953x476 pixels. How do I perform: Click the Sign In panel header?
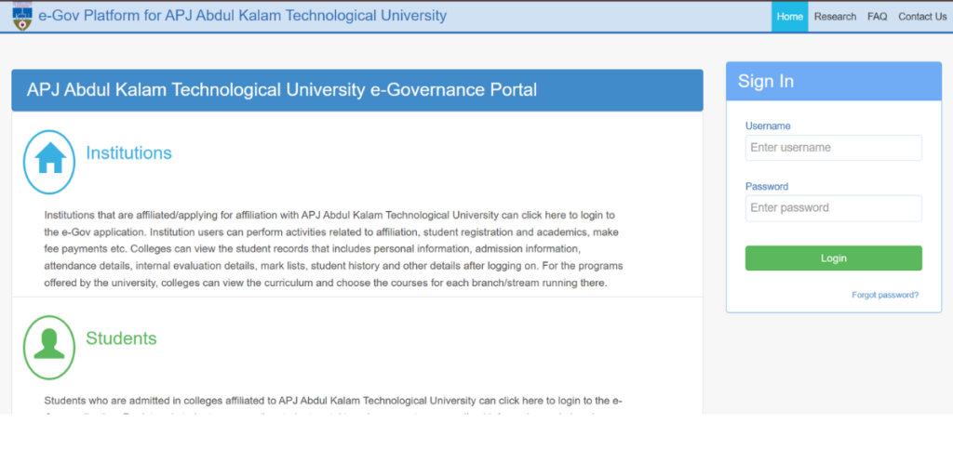(x=833, y=82)
